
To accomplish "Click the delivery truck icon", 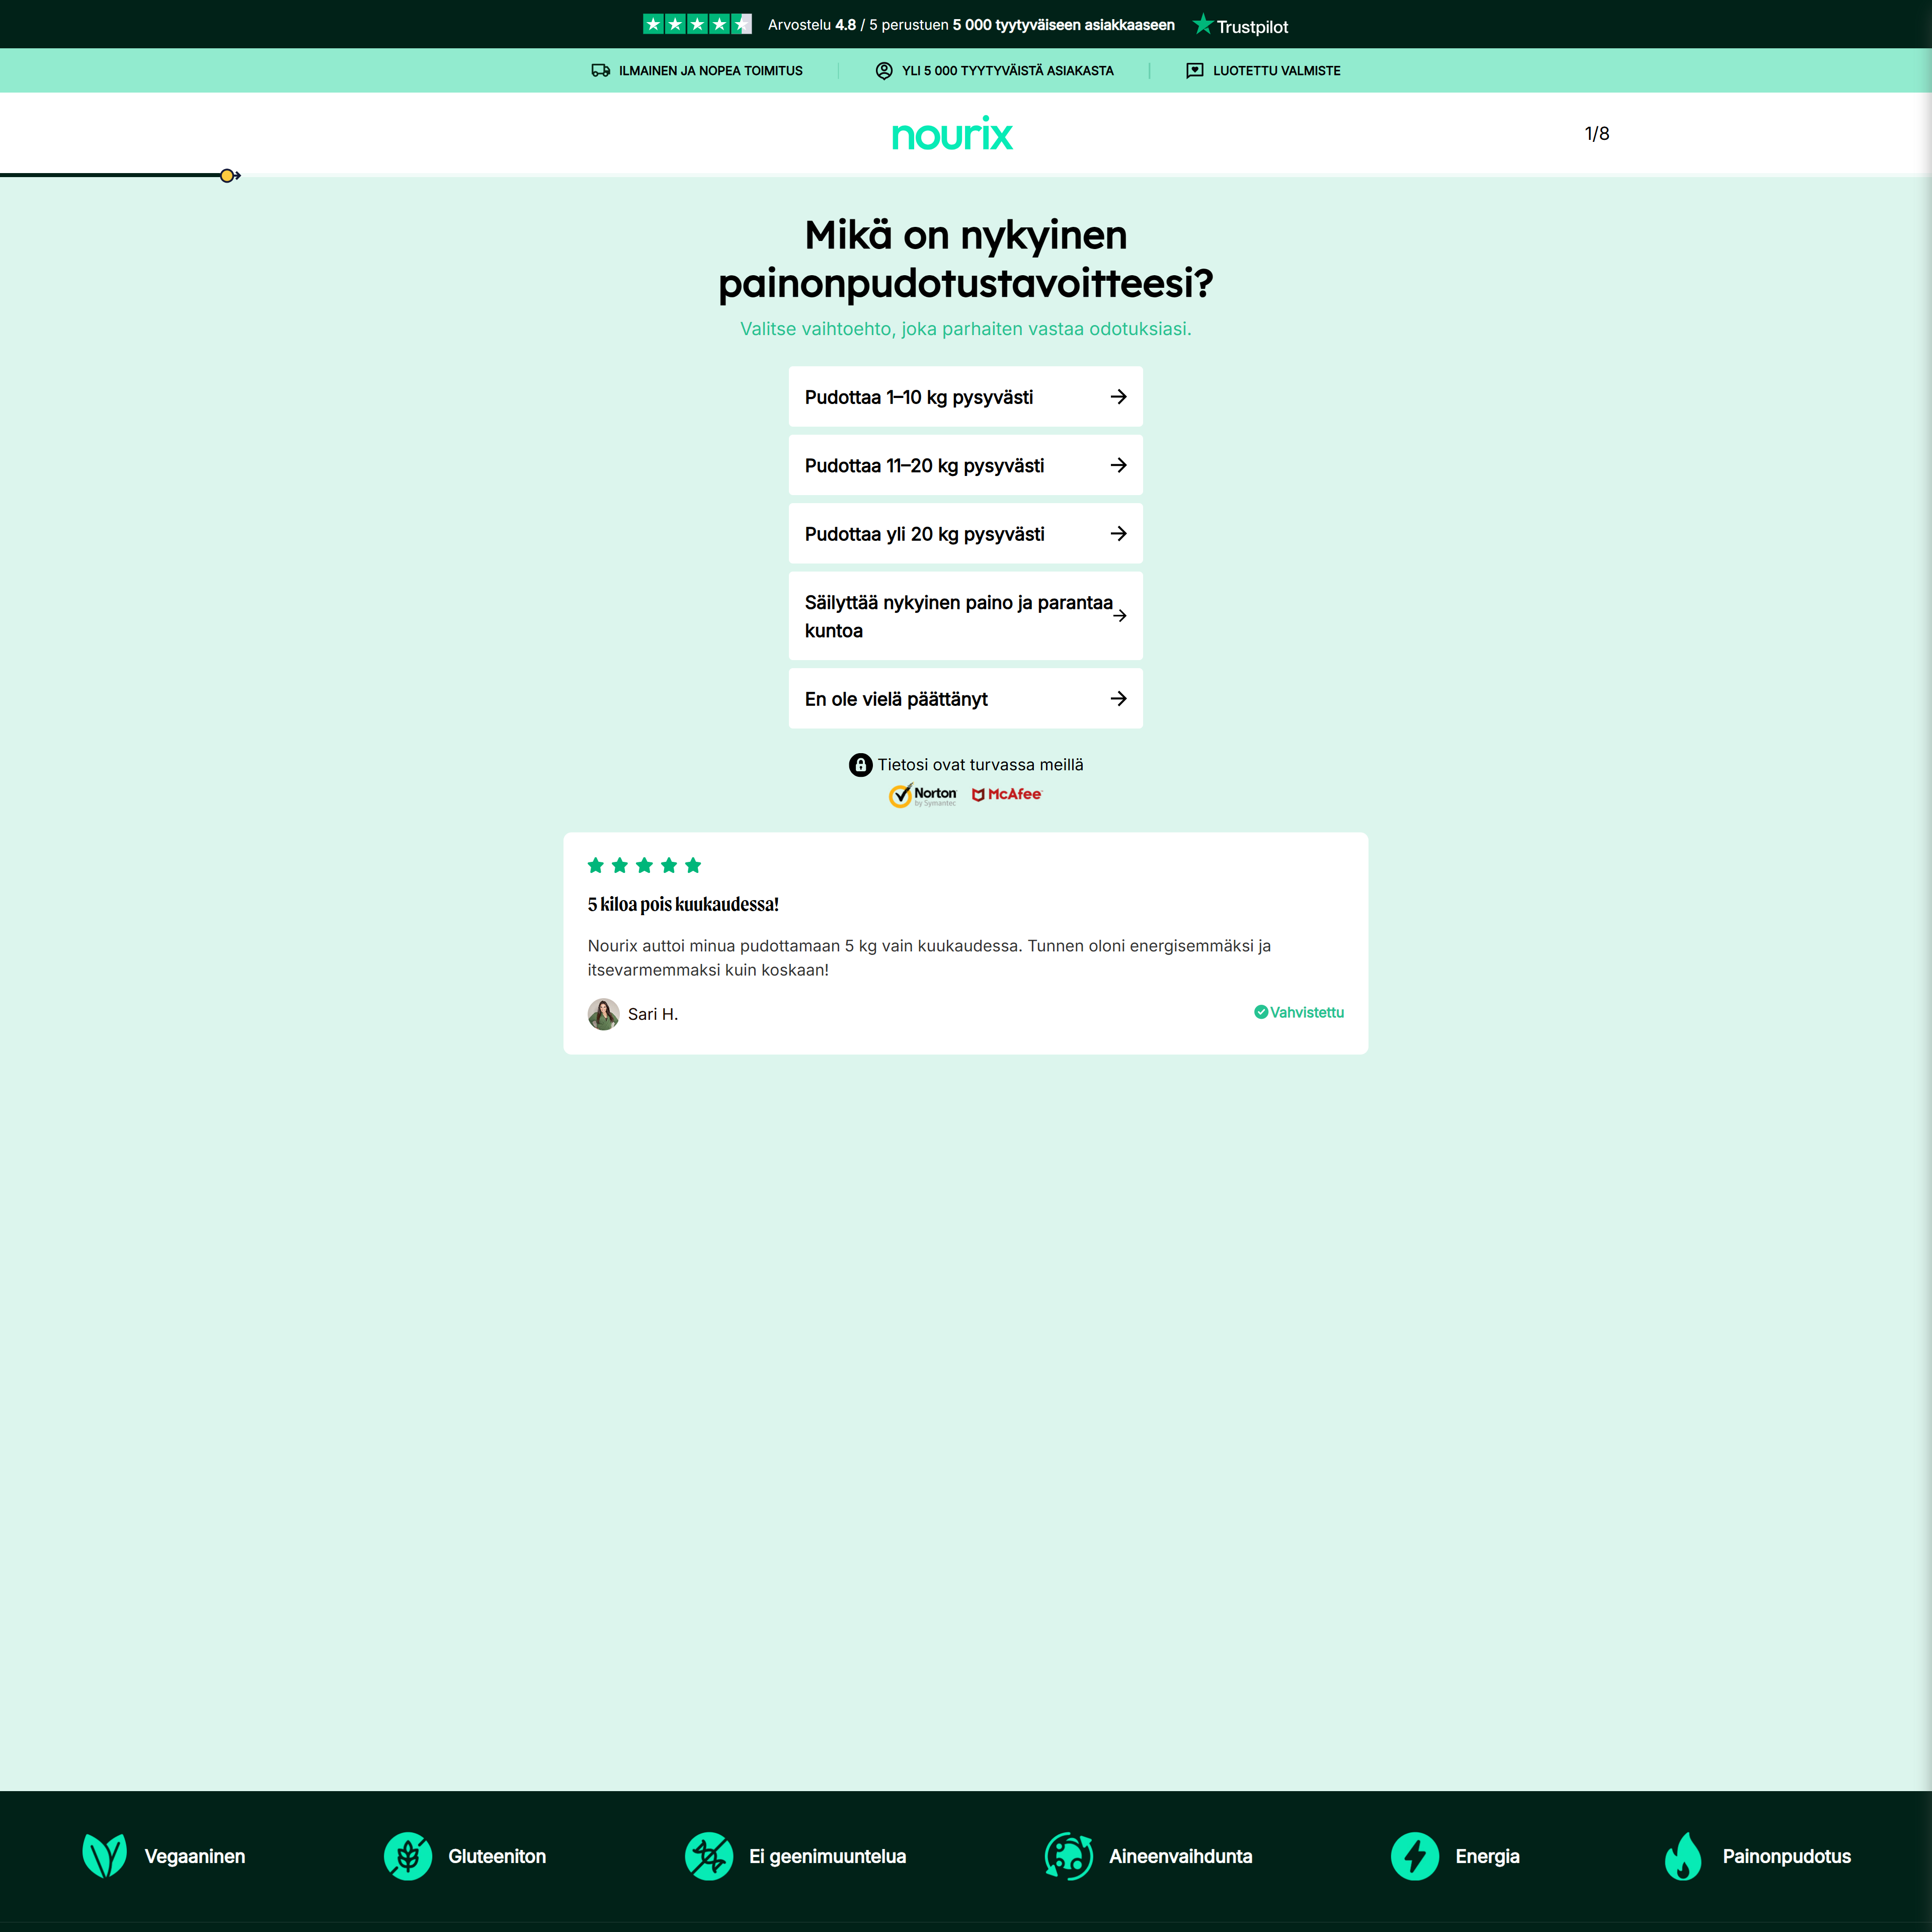I will click(x=600, y=71).
